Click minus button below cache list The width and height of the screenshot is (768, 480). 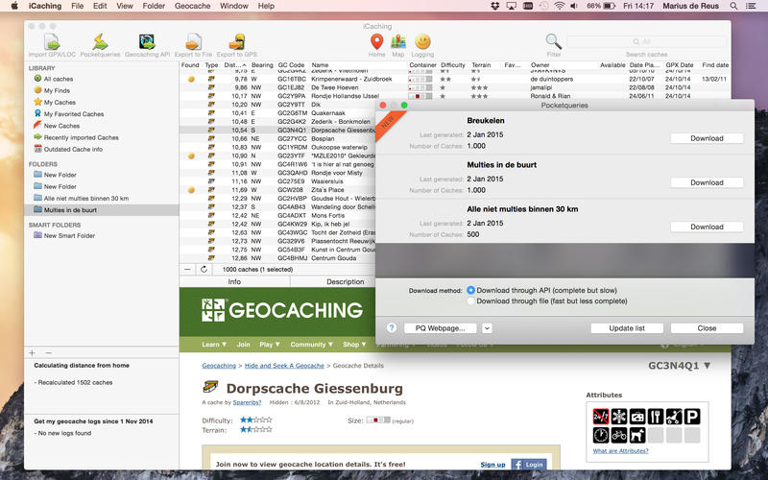tap(187, 270)
